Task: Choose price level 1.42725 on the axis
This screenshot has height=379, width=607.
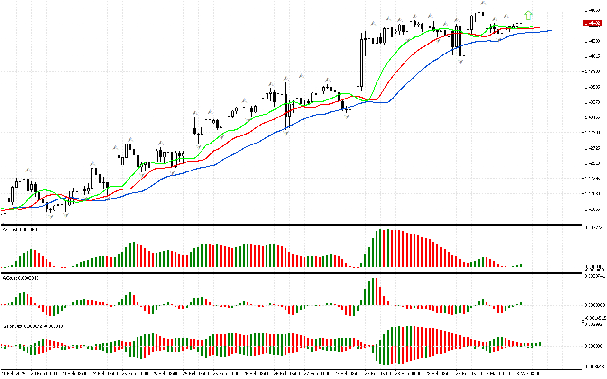Action: (x=593, y=148)
